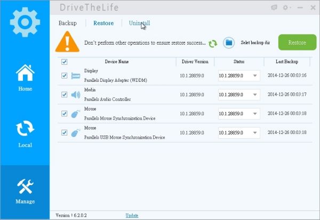Open the Local section in the sidebar
Viewport: 320px width, 220px height.
click(25, 134)
